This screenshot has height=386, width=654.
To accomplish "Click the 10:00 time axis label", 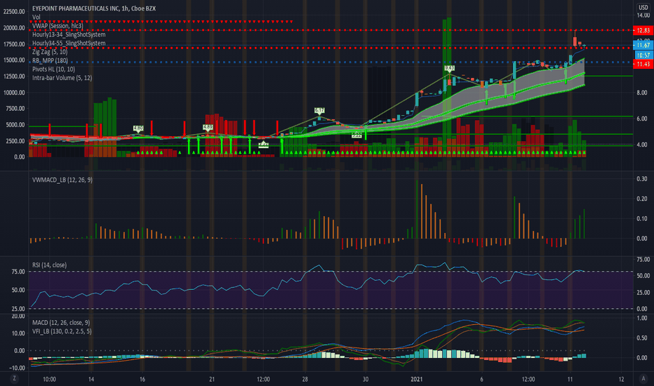I will (49, 379).
